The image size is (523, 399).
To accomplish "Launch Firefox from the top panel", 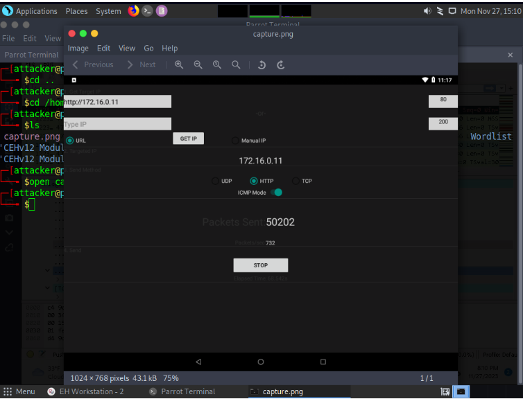I will [x=133, y=11].
